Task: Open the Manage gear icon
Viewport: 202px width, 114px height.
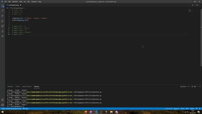Action: point(3,105)
